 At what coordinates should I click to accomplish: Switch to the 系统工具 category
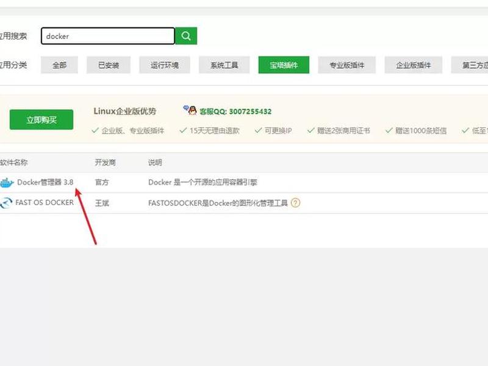[224, 65]
